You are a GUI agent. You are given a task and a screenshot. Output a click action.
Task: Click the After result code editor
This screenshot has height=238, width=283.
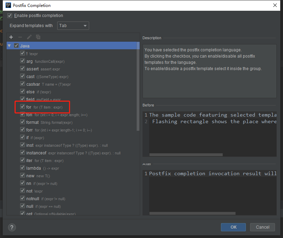(x=209, y=193)
